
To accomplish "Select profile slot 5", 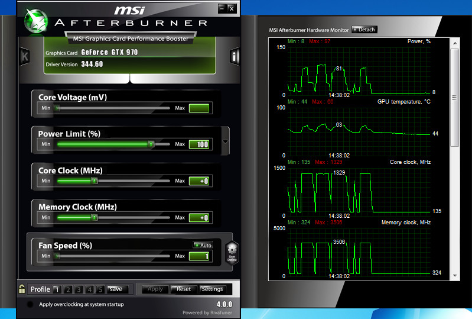I will (x=100, y=289).
